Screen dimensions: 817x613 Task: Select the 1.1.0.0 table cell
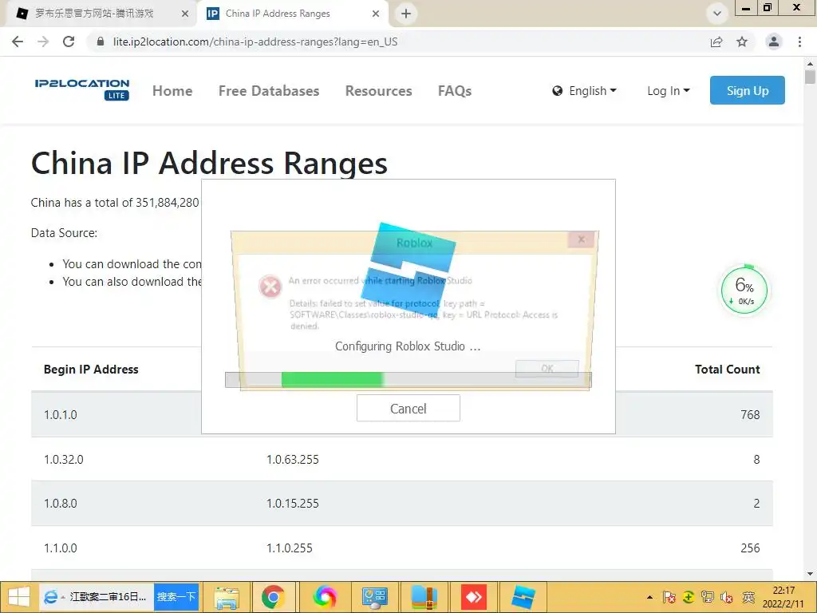point(61,548)
